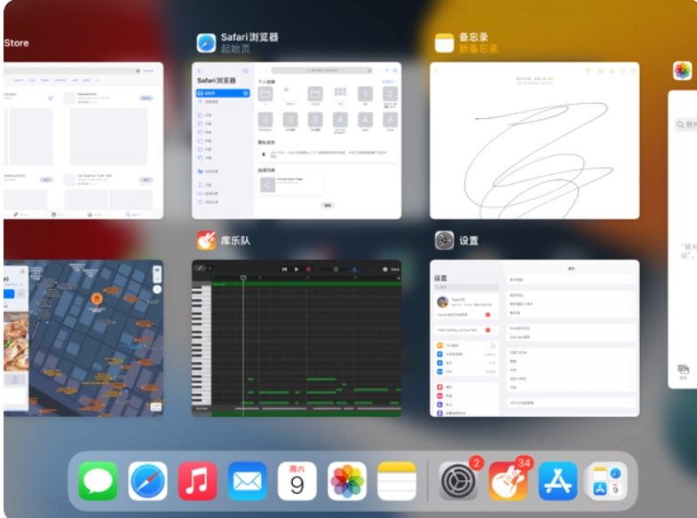Launch Safari compass icon in dock
Viewport: 697px width, 518px height.
click(x=147, y=481)
